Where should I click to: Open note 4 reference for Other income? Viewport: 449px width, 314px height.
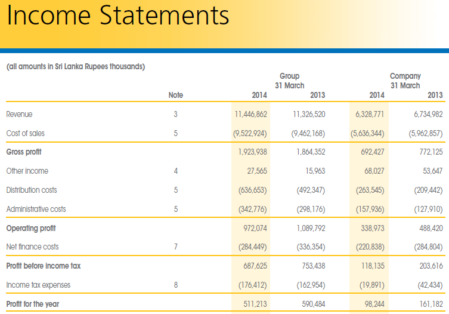coord(175,171)
